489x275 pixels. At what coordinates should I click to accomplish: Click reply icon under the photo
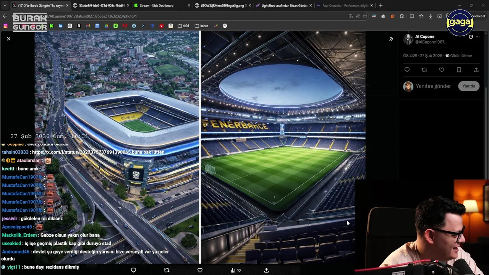133,270
